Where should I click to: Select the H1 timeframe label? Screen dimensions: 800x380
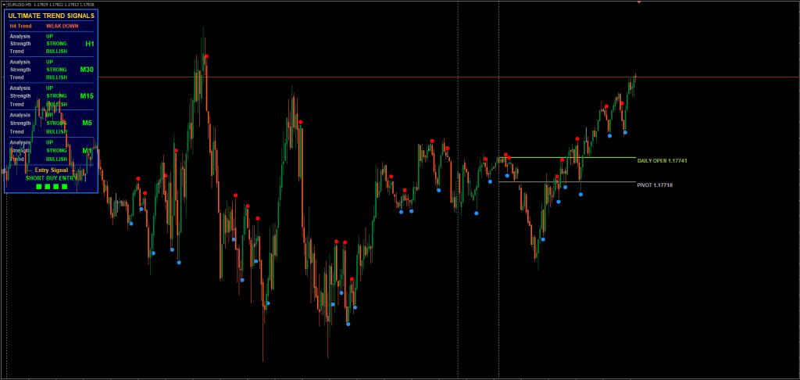point(89,44)
